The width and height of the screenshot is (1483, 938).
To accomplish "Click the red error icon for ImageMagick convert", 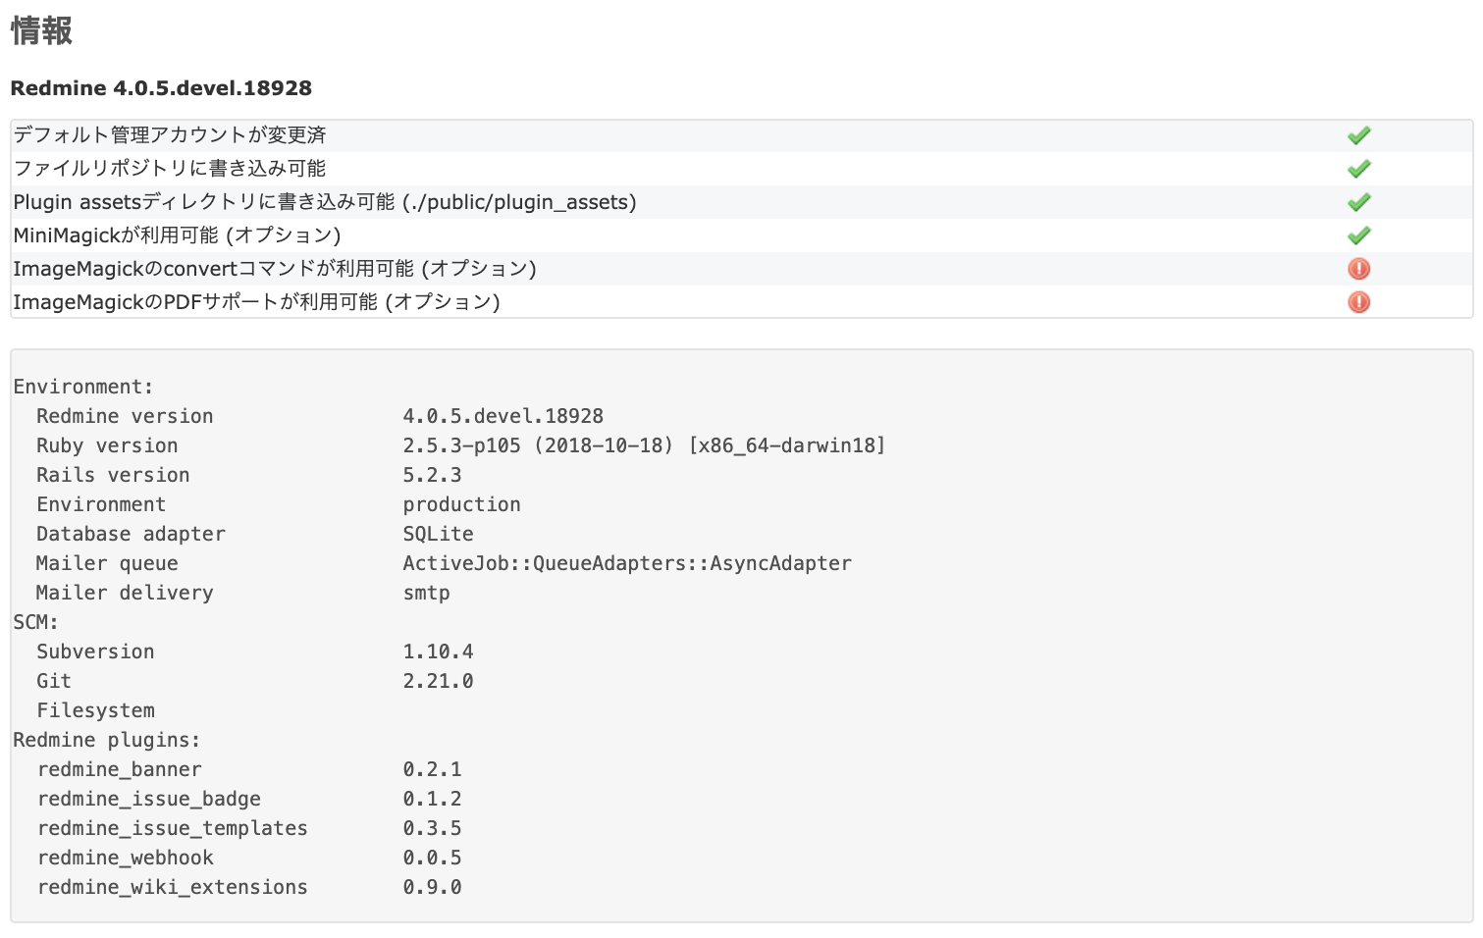I will [x=1358, y=268].
